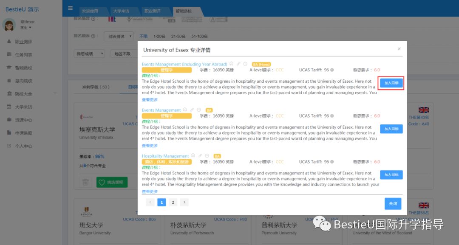Screen dimensions: 459x245
Task: Open the Hospitality Management course link
Action: 165,156
